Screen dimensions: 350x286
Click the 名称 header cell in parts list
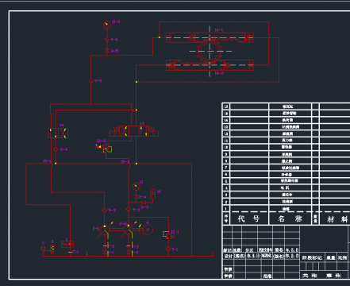(290, 218)
